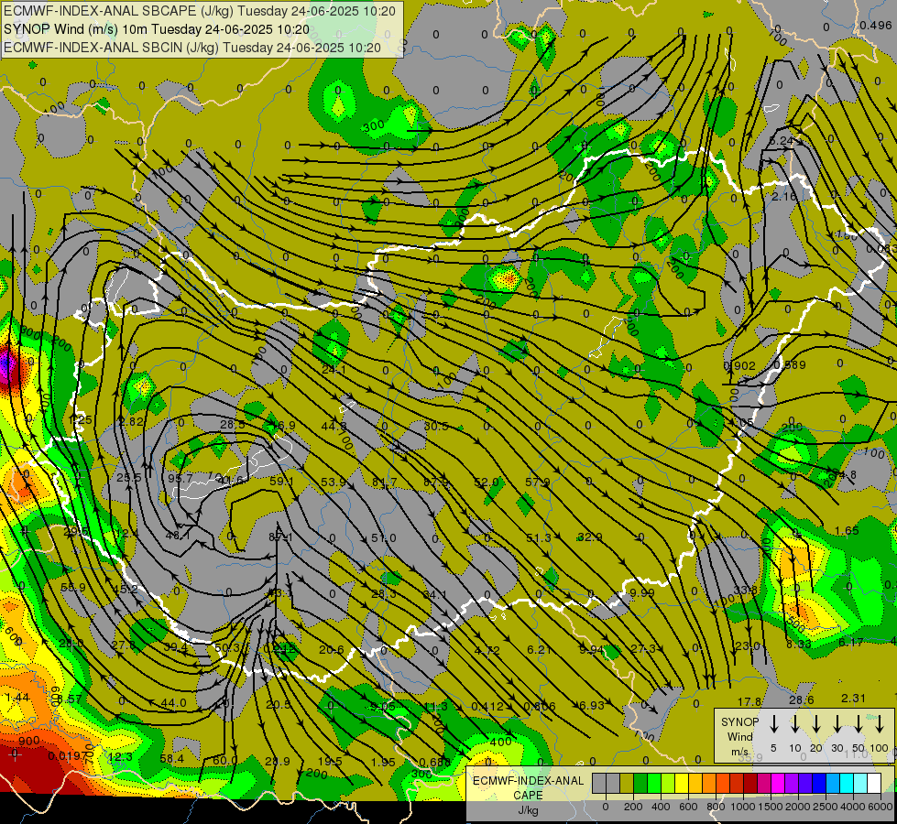Click the 50 m/s wind arrow in SYNOP legend

pyautogui.click(x=859, y=724)
